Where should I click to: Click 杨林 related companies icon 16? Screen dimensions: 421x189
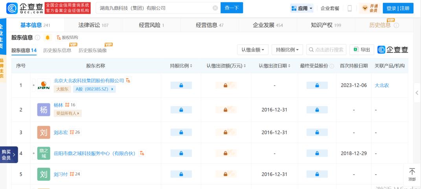click(x=71, y=105)
